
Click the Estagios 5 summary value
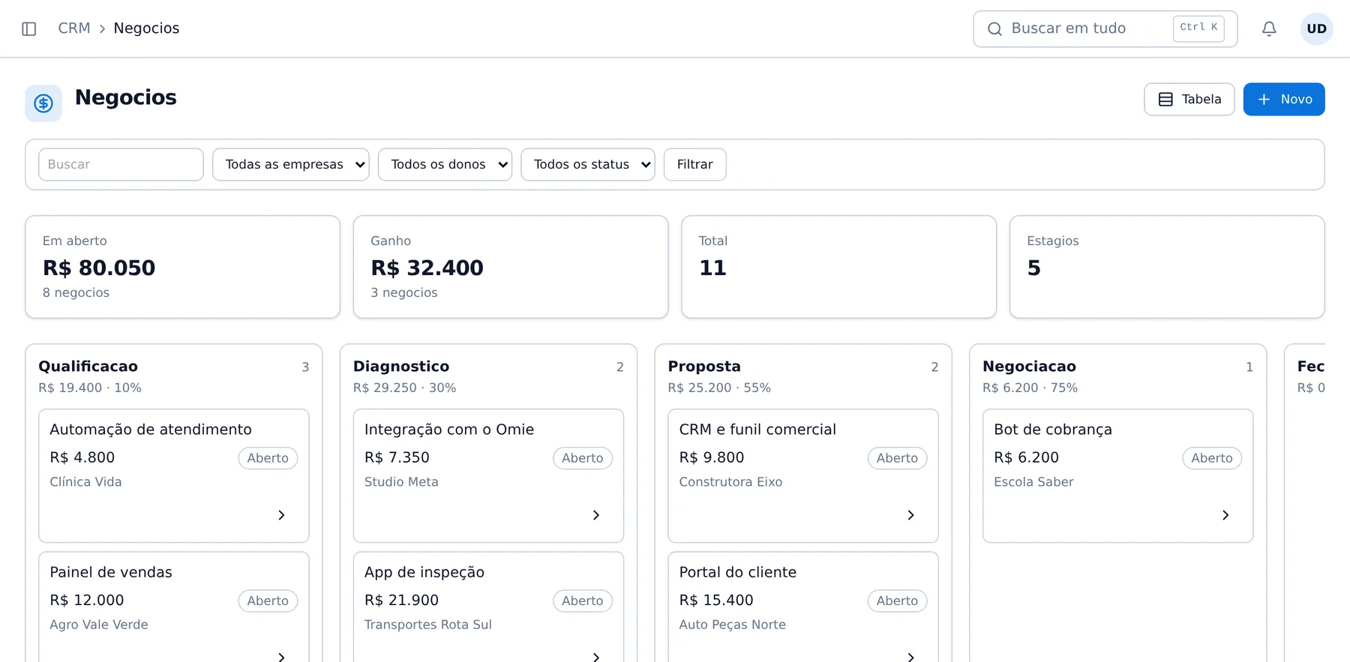1033,268
